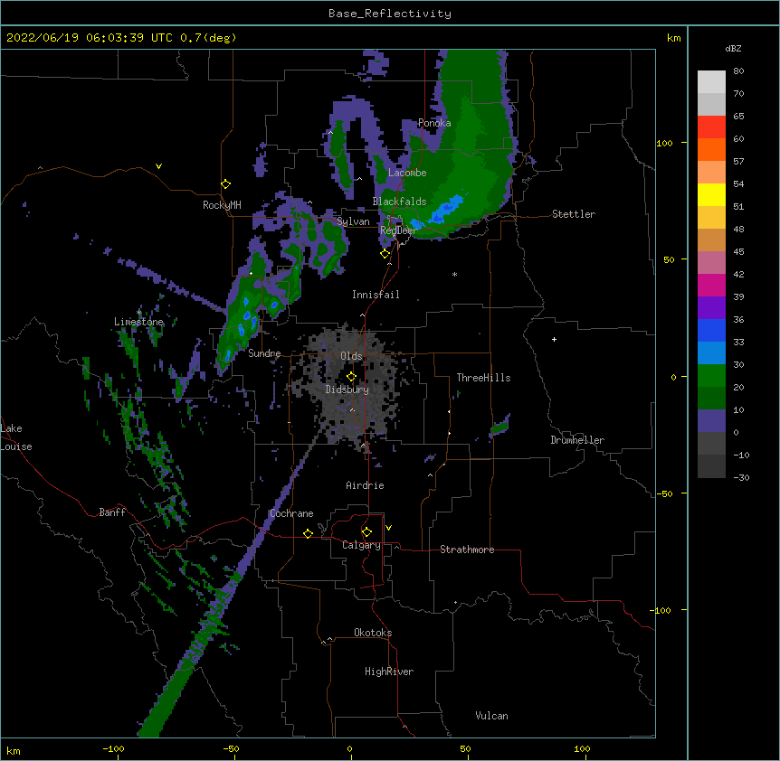Viewport: 780px width, 761px height.
Task: Select the blue 33–36 dBZ legend swatch
Action: tap(711, 330)
